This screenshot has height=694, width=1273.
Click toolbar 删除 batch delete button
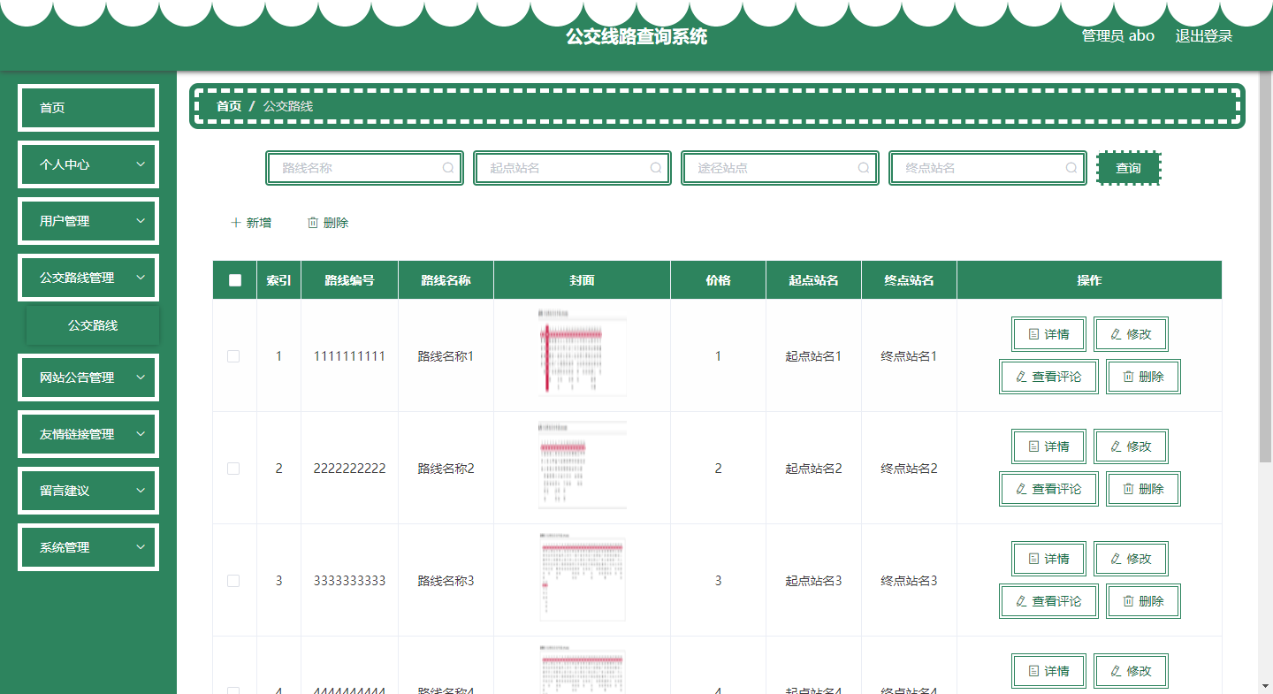pyautogui.click(x=327, y=223)
